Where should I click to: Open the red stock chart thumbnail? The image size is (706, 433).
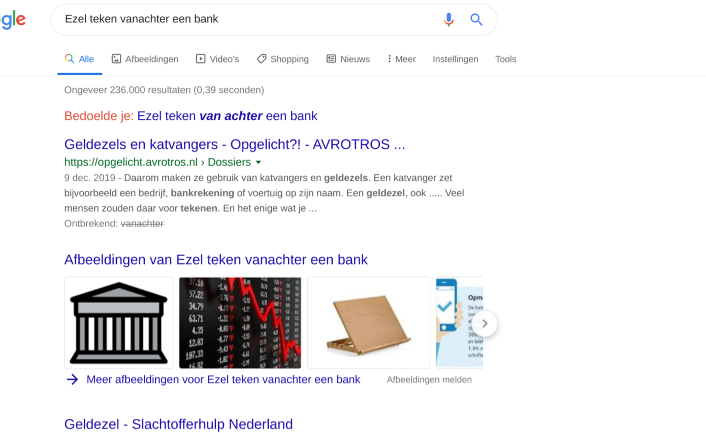point(240,323)
